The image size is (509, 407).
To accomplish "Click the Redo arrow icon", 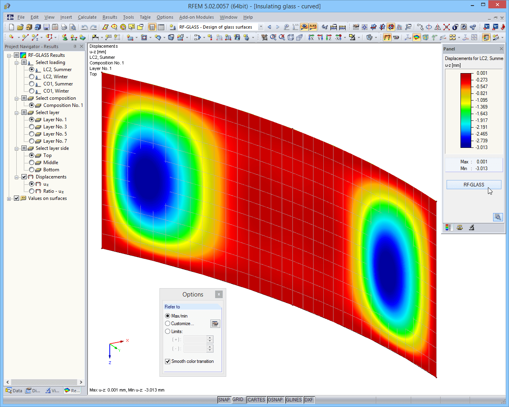I will point(93,27).
